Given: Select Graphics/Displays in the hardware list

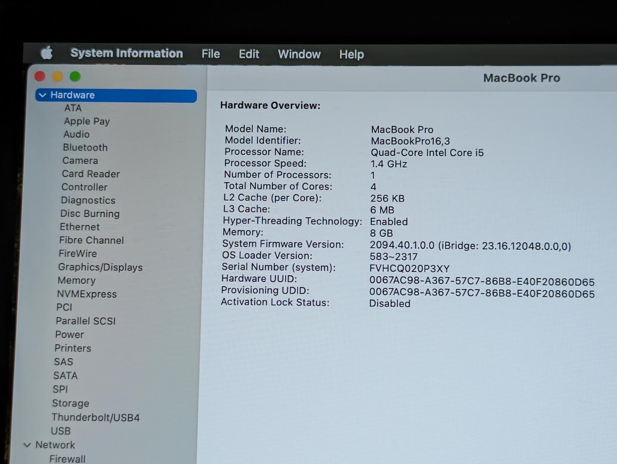Looking at the screenshot, I should click(x=100, y=267).
